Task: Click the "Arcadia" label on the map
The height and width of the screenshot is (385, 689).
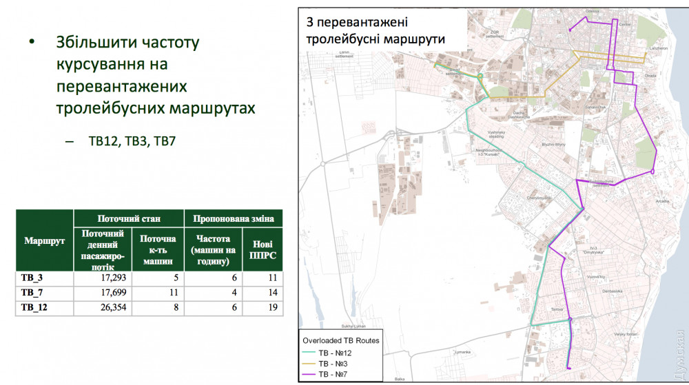Action: (662, 202)
